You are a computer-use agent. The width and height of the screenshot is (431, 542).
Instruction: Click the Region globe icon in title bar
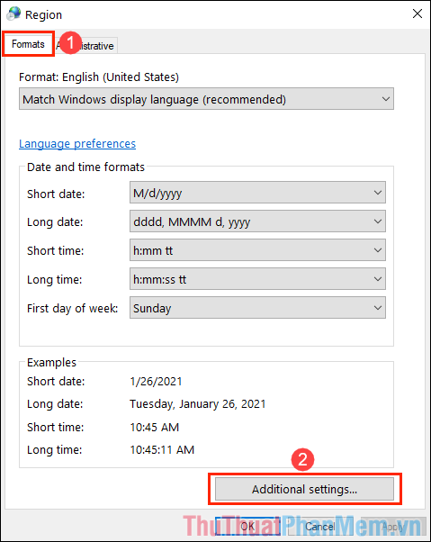click(13, 14)
